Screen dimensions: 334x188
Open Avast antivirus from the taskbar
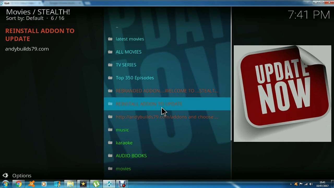[x=32, y=184]
